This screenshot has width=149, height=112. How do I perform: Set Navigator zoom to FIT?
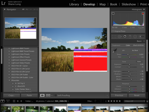[23, 9]
